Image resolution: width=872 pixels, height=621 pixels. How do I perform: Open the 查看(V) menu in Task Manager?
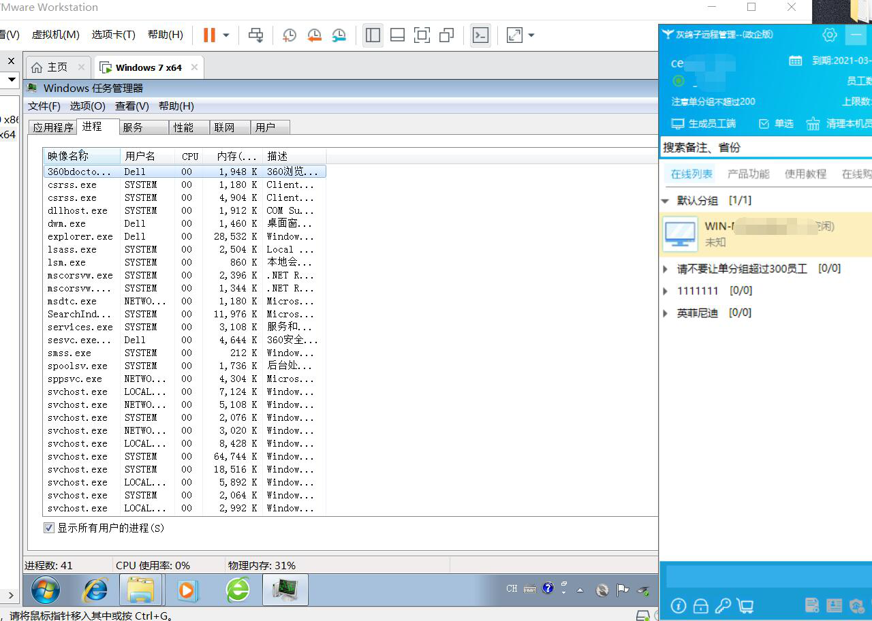point(131,106)
